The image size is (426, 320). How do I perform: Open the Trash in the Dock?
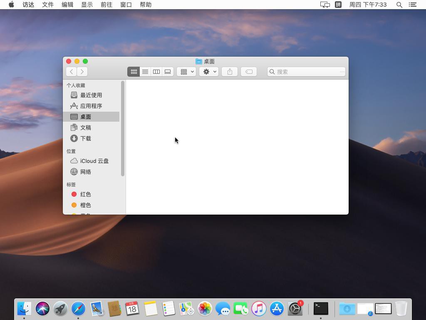pyautogui.click(x=401, y=309)
